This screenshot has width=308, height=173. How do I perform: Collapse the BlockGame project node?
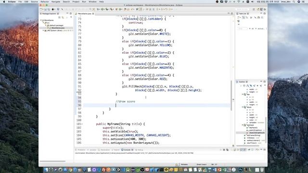point(41,20)
